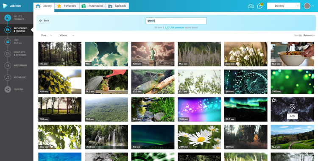The width and height of the screenshot is (318, 161).
Task: Open the Branding dropdown menu
Action: pos(284,6)
